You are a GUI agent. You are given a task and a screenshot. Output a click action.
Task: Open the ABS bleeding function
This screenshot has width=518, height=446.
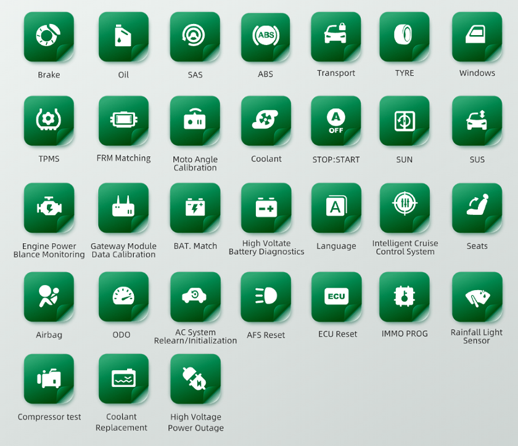point(265,37)
